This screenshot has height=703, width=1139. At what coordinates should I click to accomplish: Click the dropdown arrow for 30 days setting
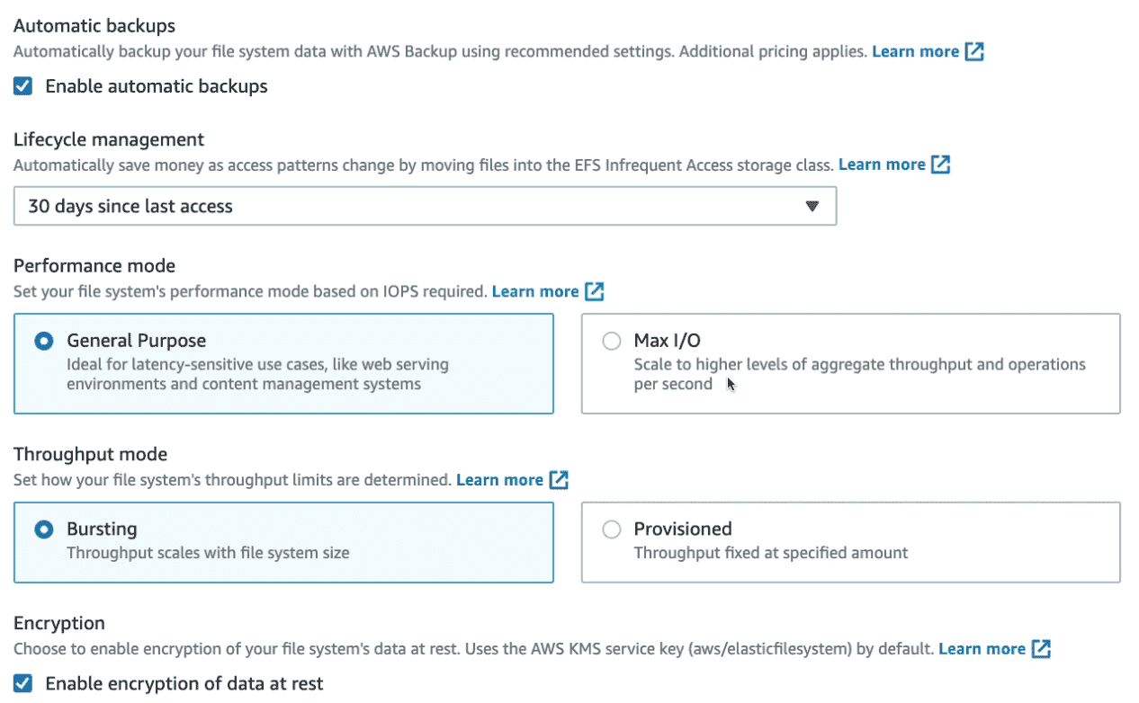click(x=812, y=206)
